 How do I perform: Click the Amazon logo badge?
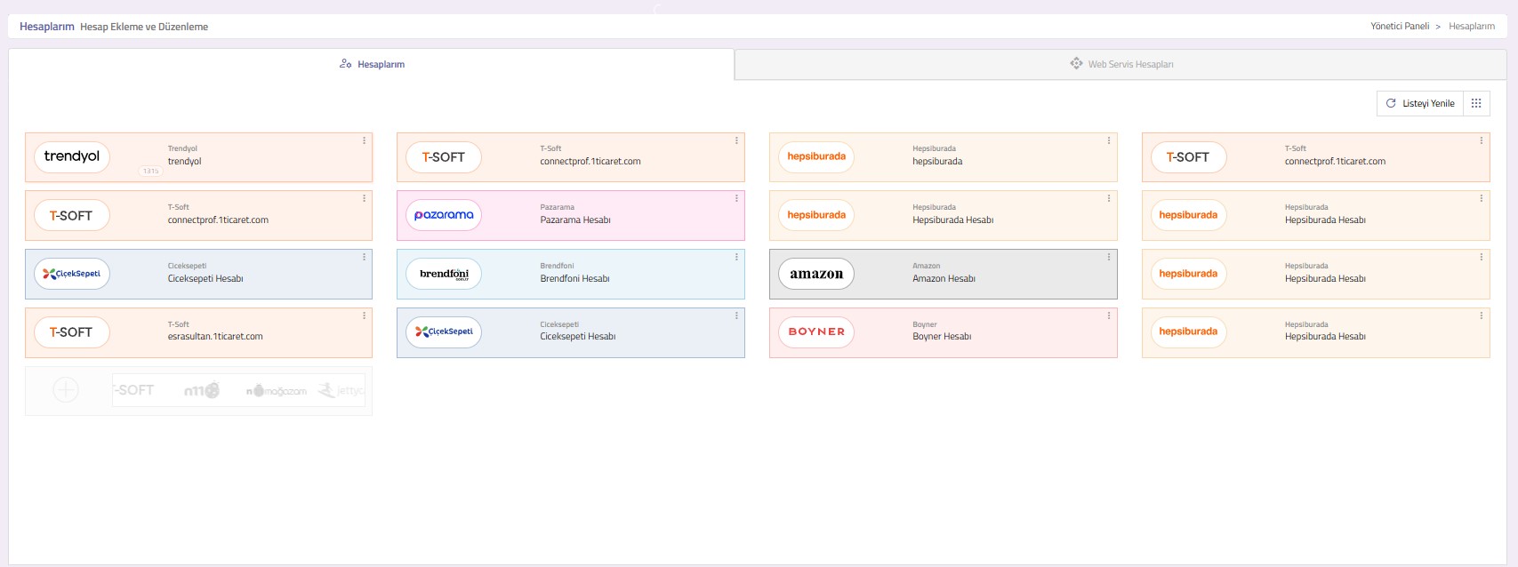coord(816,274)
